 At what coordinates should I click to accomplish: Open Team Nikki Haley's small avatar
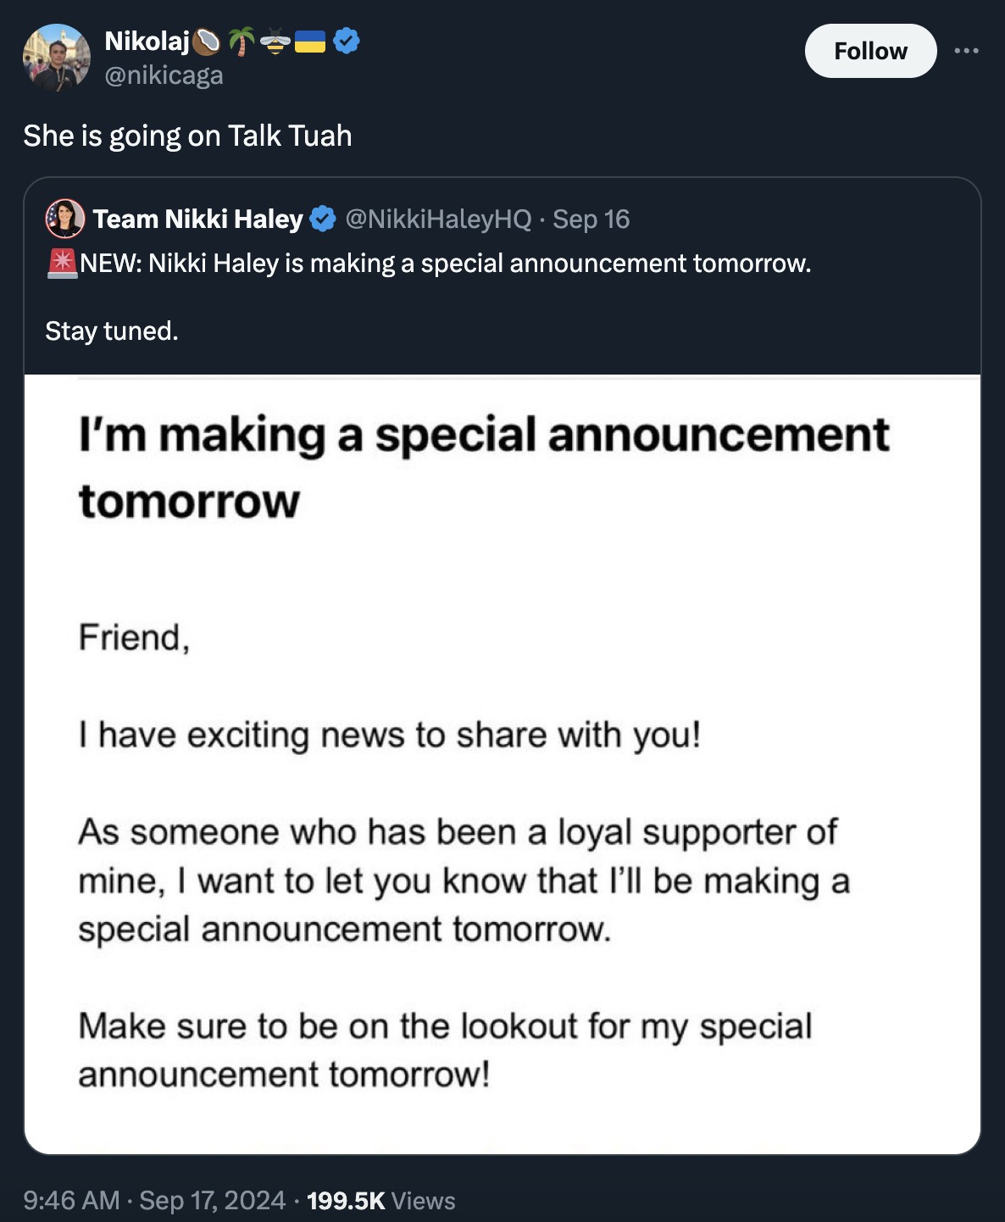65,219
